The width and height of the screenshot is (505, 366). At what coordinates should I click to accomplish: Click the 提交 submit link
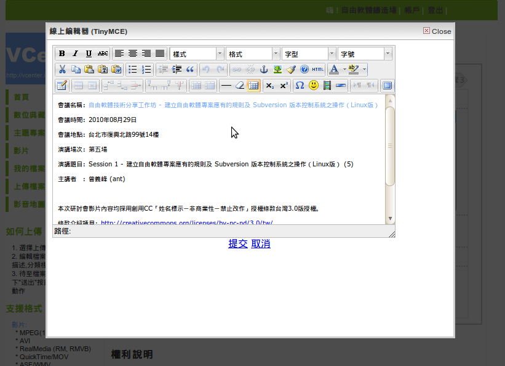tap(238, 243)
